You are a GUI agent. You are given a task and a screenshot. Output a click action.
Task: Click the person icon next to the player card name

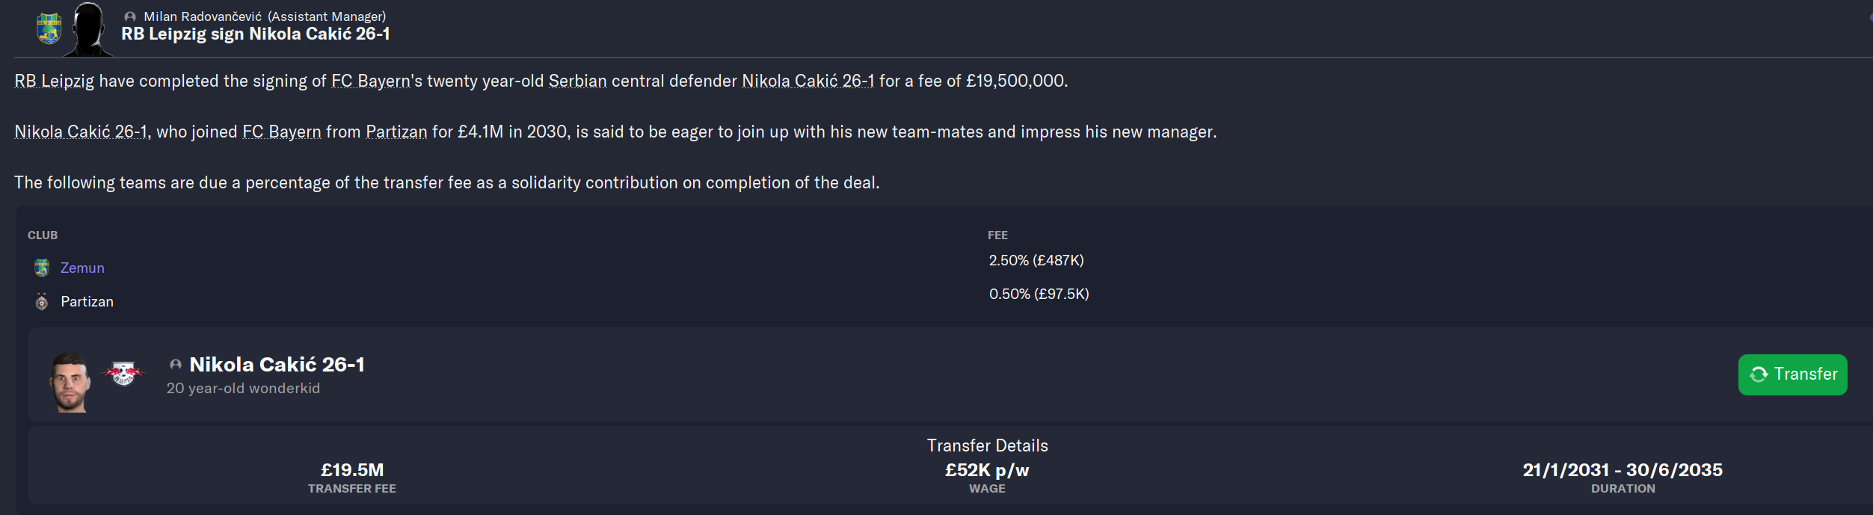176,365
